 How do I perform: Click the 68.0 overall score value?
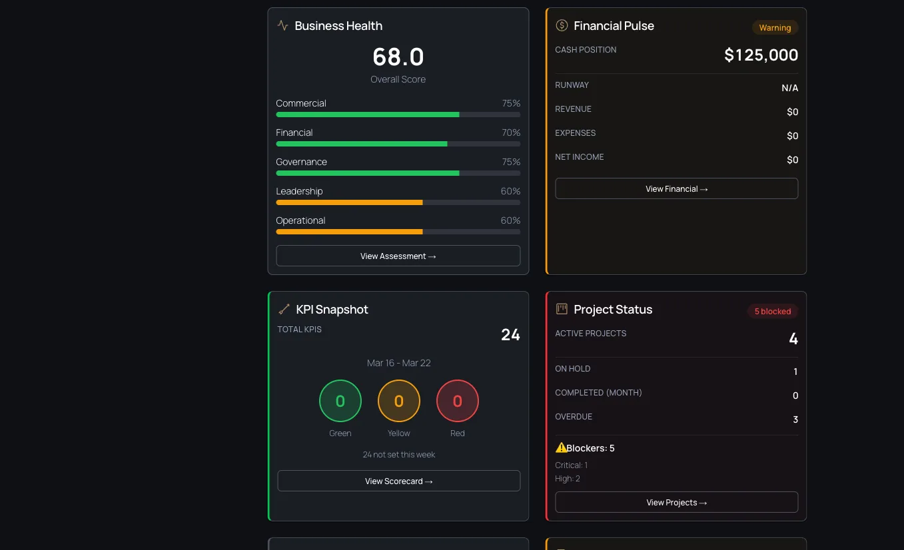[x=398, y=57]
